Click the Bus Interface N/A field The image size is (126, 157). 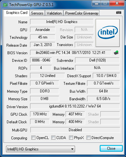tap(97, 68)
